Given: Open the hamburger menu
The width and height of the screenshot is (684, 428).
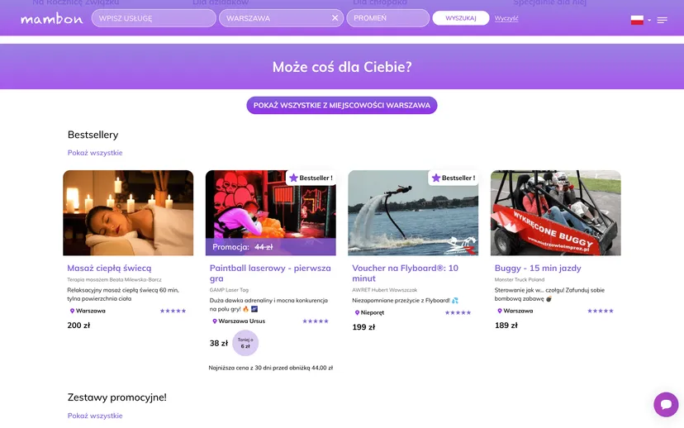Looking at the screenshot, I should click(662, 20).
